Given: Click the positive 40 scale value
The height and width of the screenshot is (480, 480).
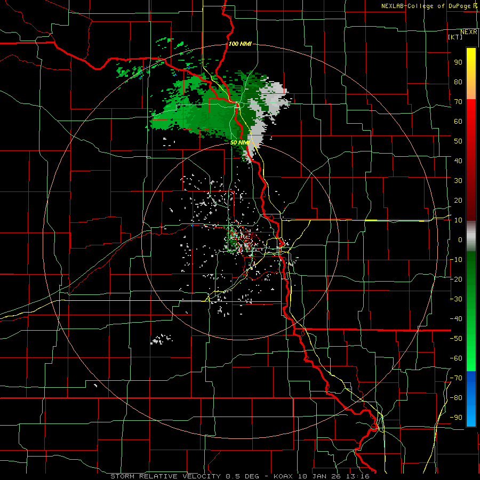Looking at the screenshot, I should 458,161.
